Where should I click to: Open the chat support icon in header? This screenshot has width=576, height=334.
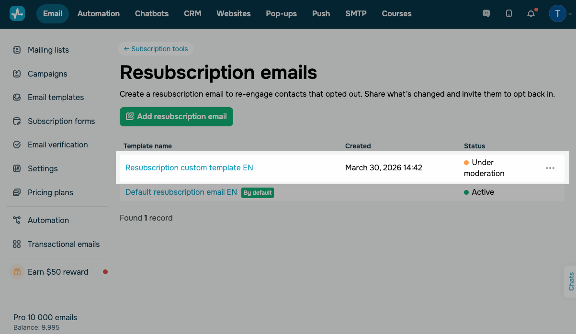coord(486,13)
